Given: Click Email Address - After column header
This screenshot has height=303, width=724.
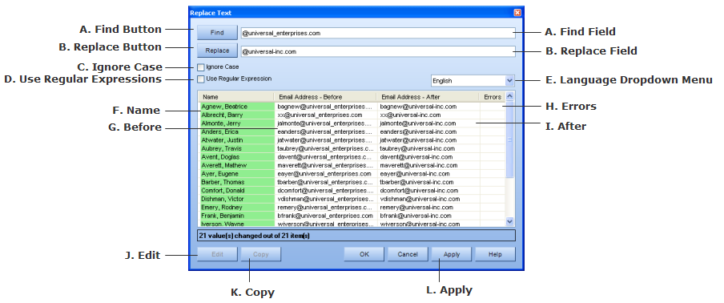Looking at the screenshot, I should tap(428, 97).
